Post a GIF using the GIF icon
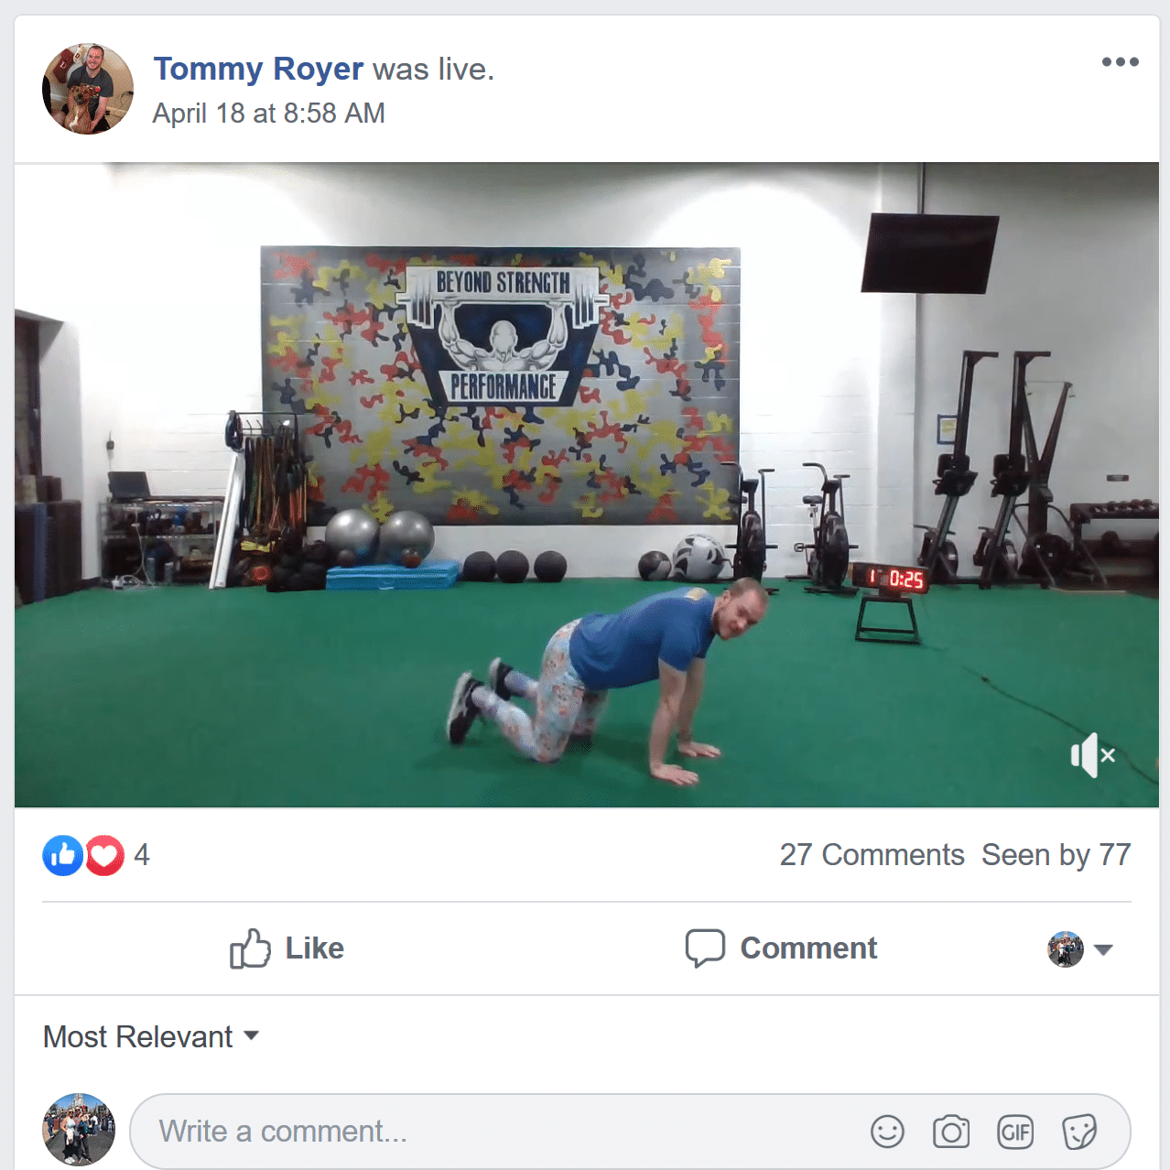Viewport: 1170px width, 1170px height. coord(1015,1132)
